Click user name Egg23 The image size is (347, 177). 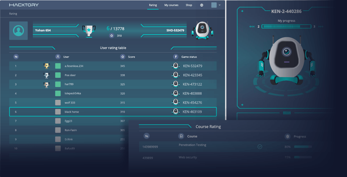point(68,121)
